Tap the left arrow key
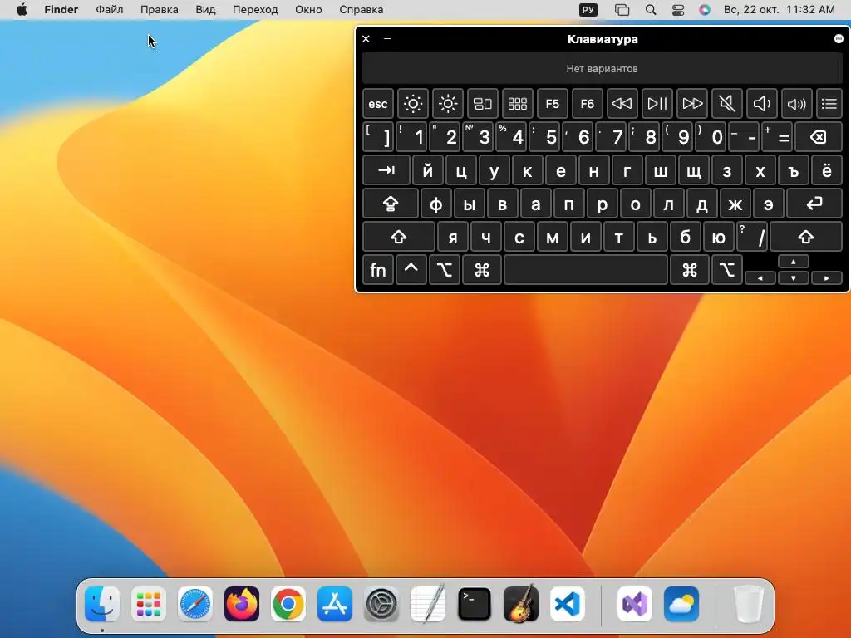The image size is (851, 638). pos(760,277)
